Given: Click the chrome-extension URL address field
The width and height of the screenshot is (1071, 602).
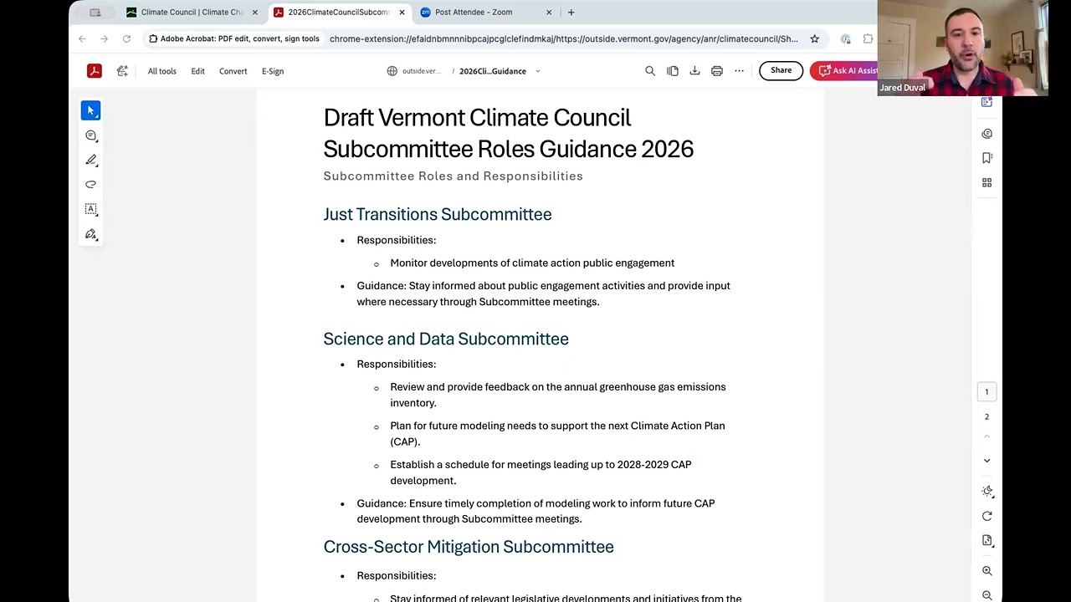Looking at the screenshot, I should click(563, 38).
